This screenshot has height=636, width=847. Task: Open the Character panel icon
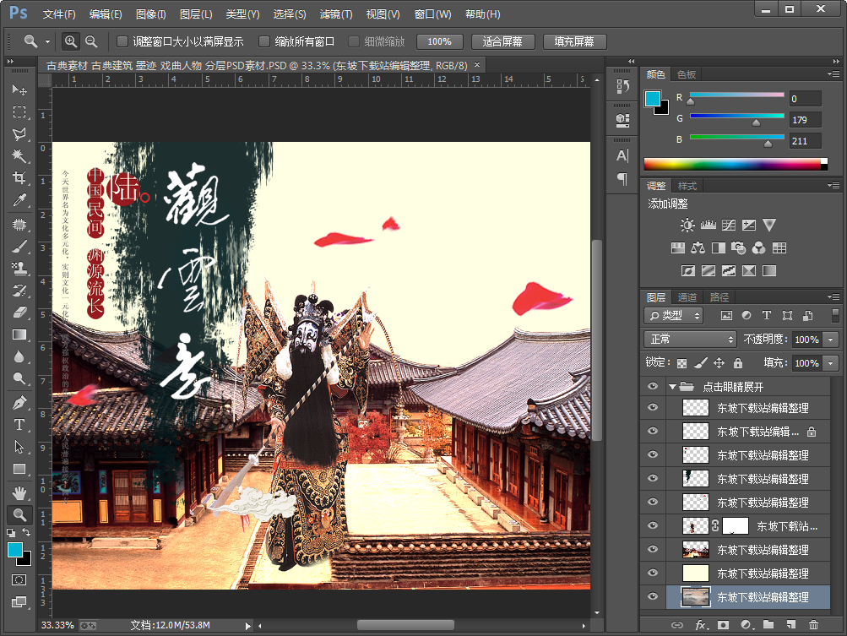tap(622, 156)
